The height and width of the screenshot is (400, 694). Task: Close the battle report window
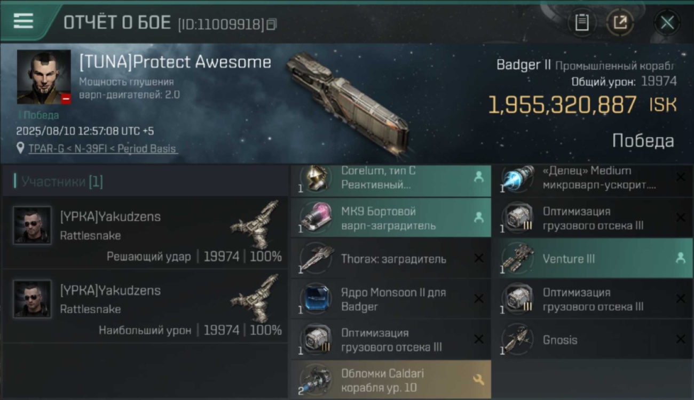click(667, 22)
